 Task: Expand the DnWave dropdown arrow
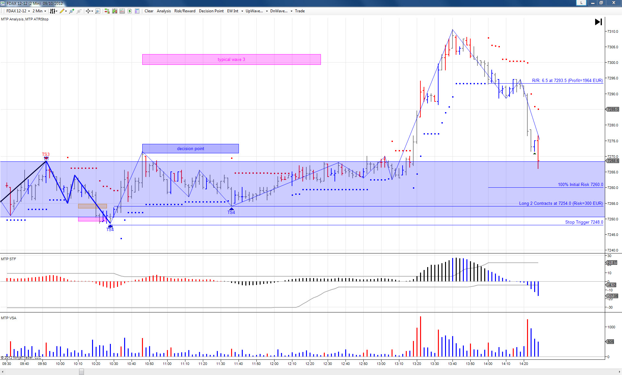(291, 11)
